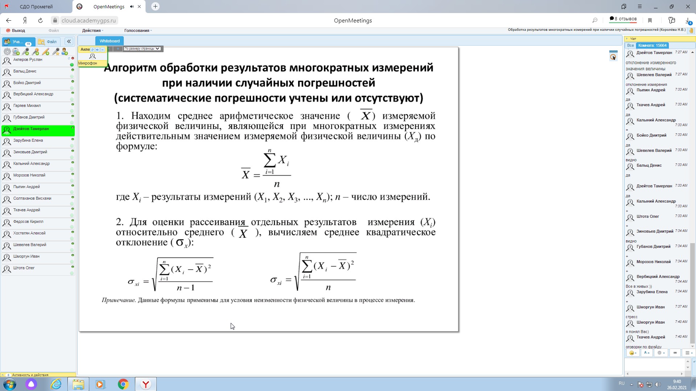Select participant Зарубина Елена
Viewport: 696px width, 391px height.
click(38, 142)
